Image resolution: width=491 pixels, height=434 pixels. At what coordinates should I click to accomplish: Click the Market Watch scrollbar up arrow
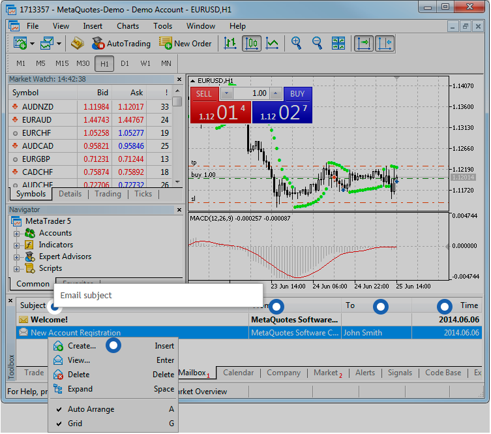pyautogui.click(x=177, y=91)
